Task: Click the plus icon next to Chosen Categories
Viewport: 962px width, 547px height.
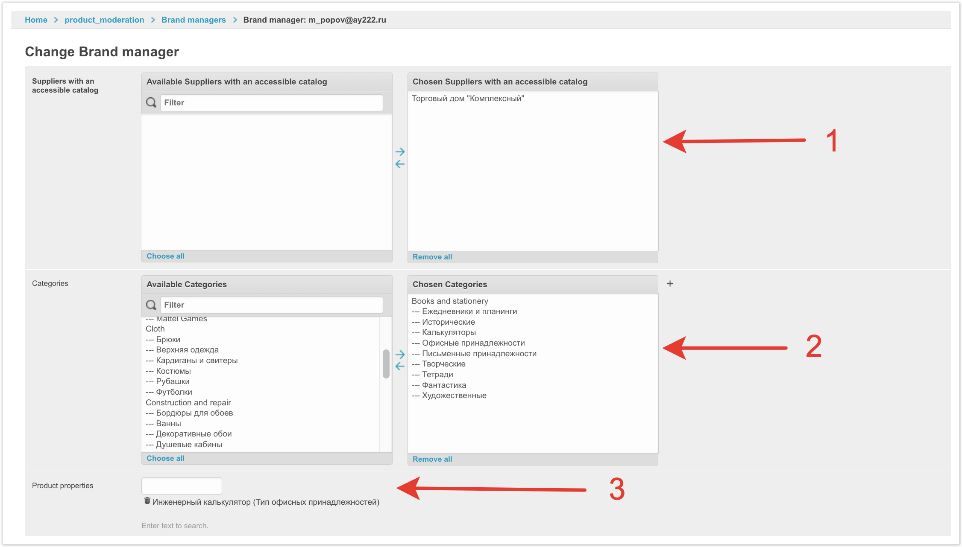Action: pyautogui.click(x=670, y=284)
